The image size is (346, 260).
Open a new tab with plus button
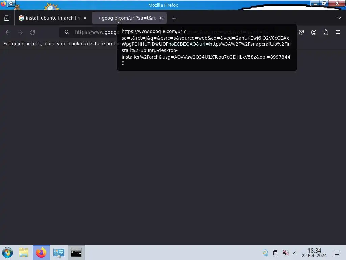pos(174,18)
